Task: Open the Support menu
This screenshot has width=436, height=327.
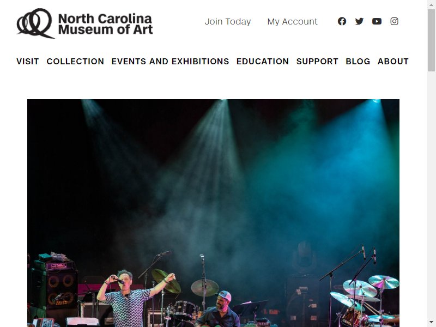Action: (x=317, y=62)
